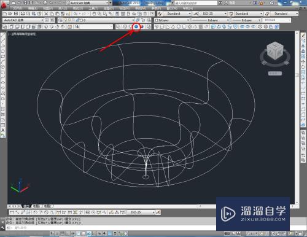The width and height of the screenshot is (307, 237).
Task: Click Help icon in title bar
Action: (x=271, y=3)
